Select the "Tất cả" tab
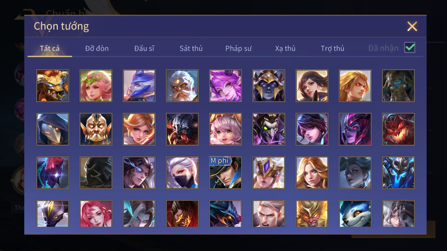The height and width of the screenshot is (251, 447). click(50, 48)
